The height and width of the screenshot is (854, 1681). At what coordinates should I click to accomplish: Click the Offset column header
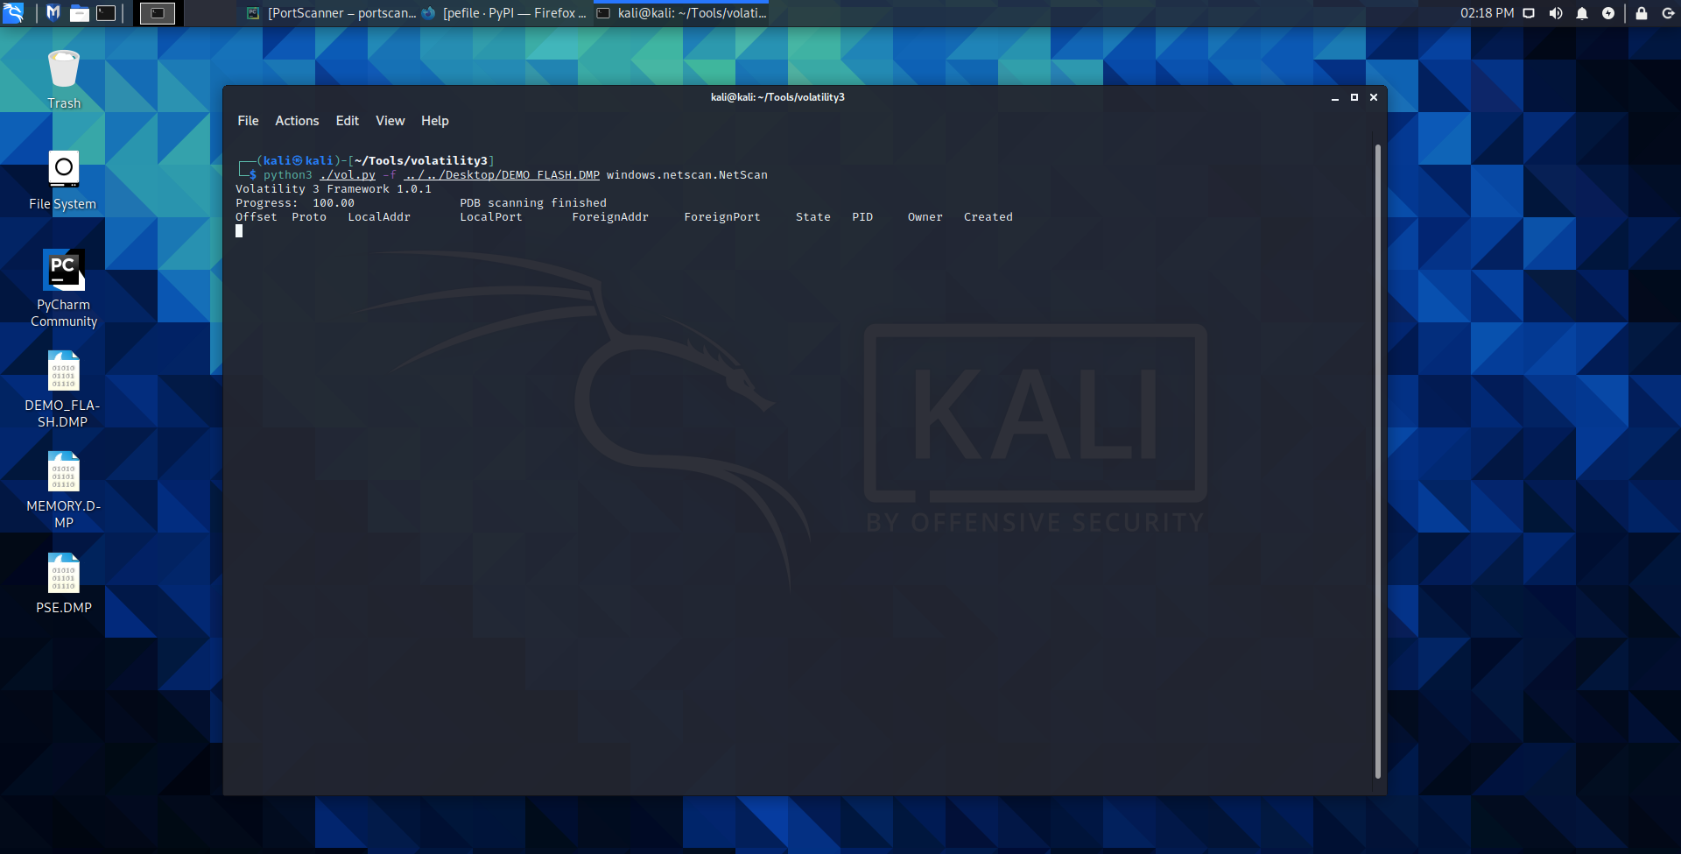257,217
